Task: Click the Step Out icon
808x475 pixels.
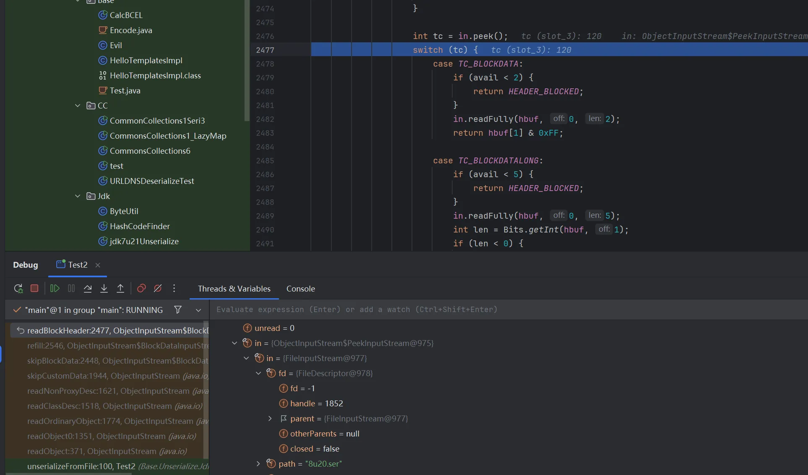Action: [120, 288]
